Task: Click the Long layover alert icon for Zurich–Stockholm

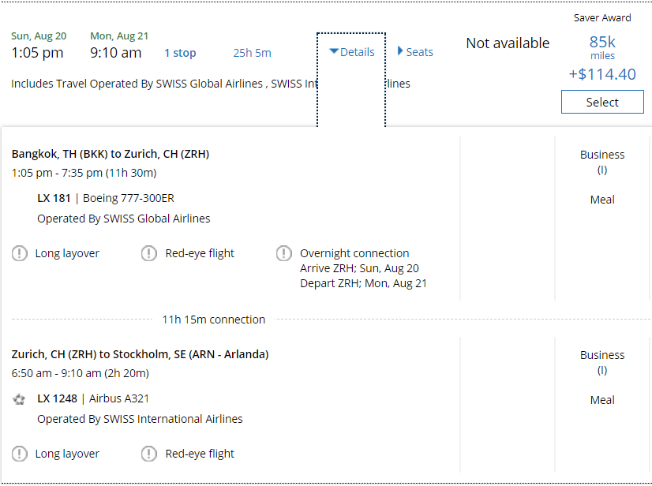Action: (x=20, y=454)
